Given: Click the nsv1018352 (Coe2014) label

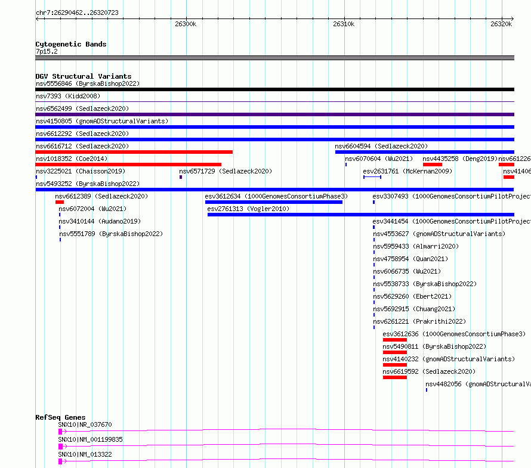Looking at the screenshot, I should [72, 159].
